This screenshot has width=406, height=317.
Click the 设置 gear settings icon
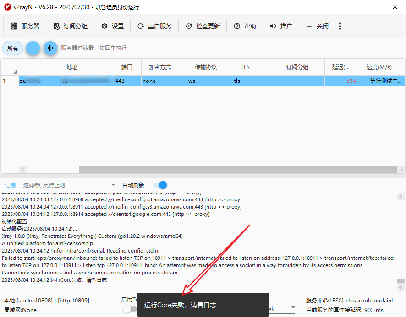pyautogui.click(x=104, y=26)
